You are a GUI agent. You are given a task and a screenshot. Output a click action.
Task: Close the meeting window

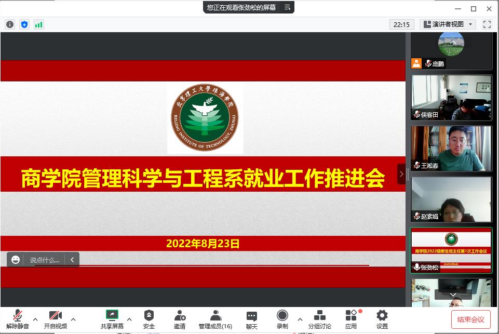click(489, 9)
